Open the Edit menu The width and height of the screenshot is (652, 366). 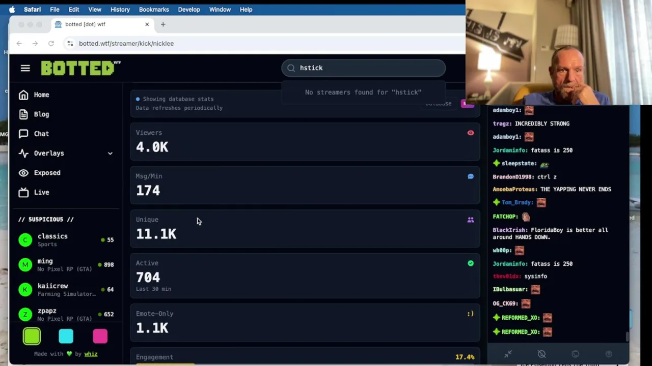74,9
